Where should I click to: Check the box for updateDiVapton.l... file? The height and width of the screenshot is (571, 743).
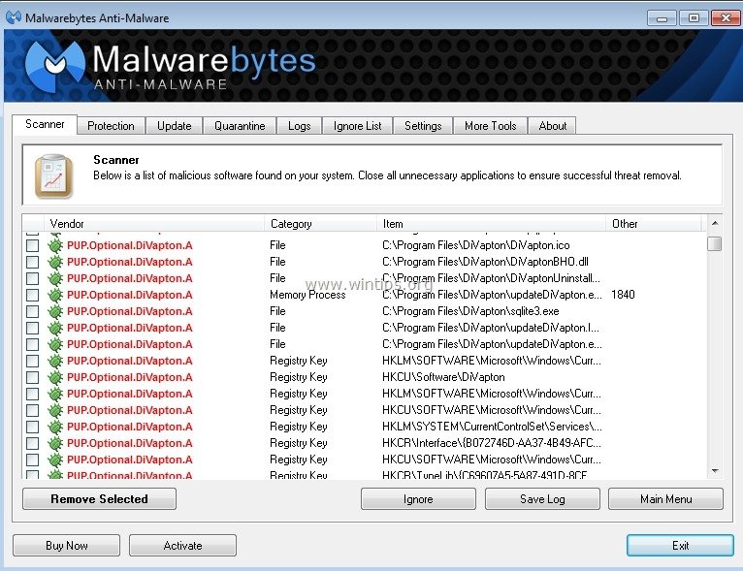click(32, 328)
